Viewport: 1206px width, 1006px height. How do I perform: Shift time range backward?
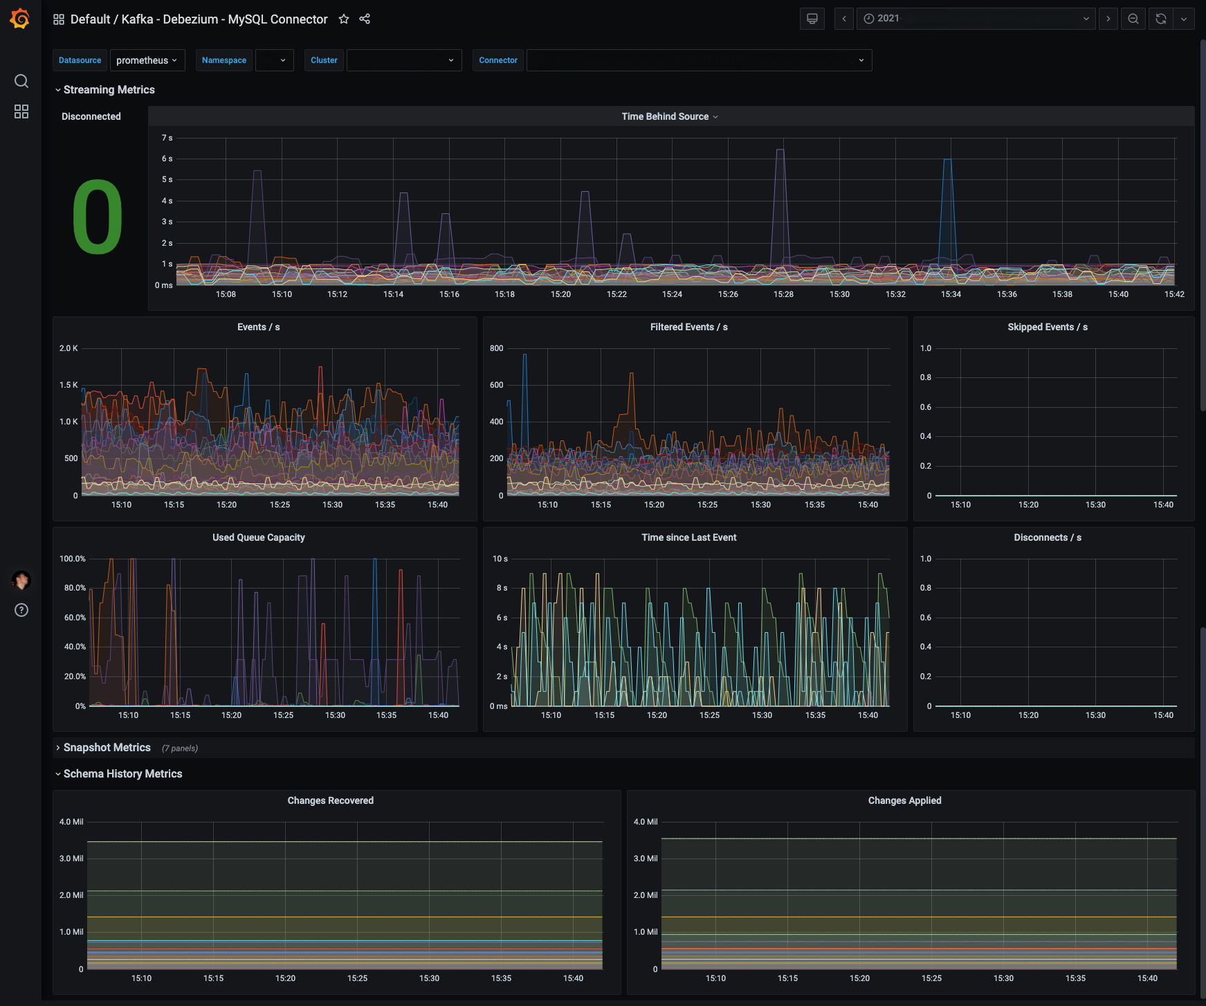tap(844, 19)
